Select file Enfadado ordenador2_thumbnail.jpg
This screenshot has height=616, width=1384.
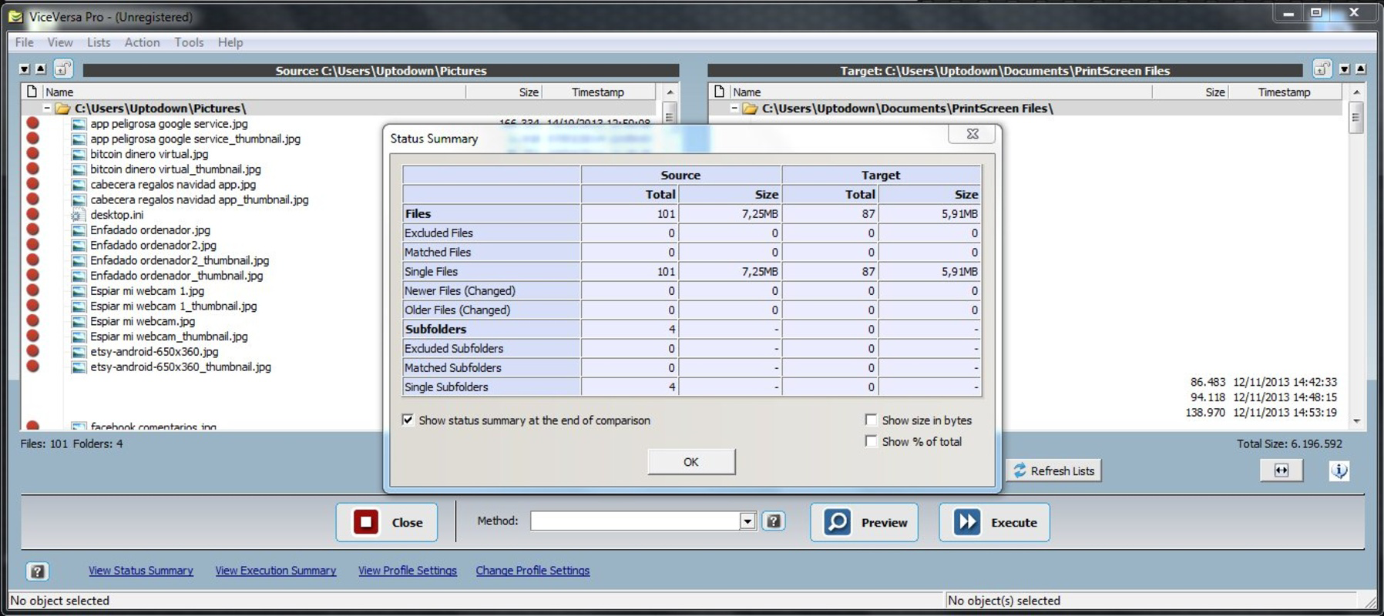180,260
